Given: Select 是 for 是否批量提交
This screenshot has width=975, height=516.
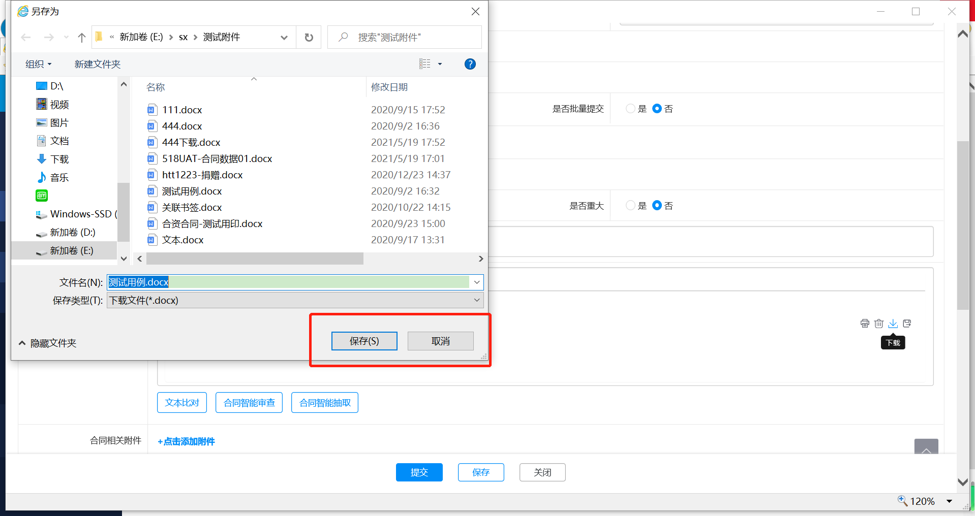Looking at the screenshot, I should 630,109.
